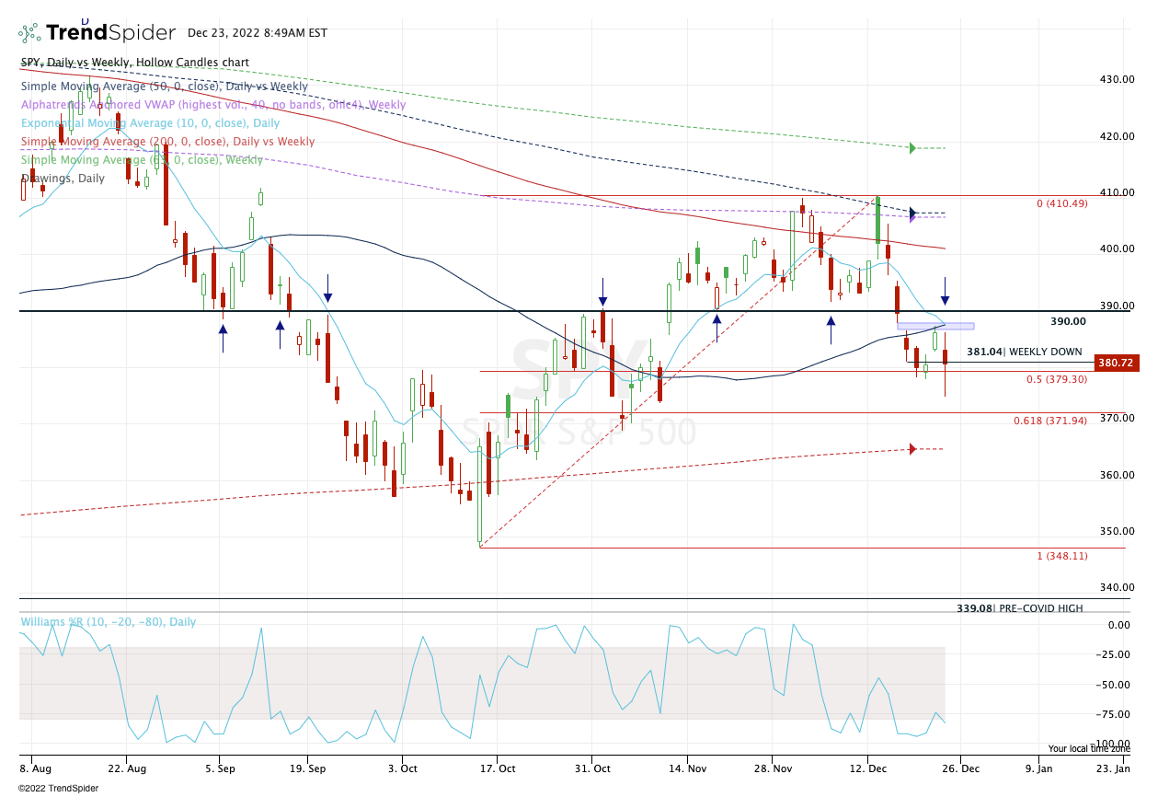
Task: Click the 420.00 price axis label
Action: 1118,136
